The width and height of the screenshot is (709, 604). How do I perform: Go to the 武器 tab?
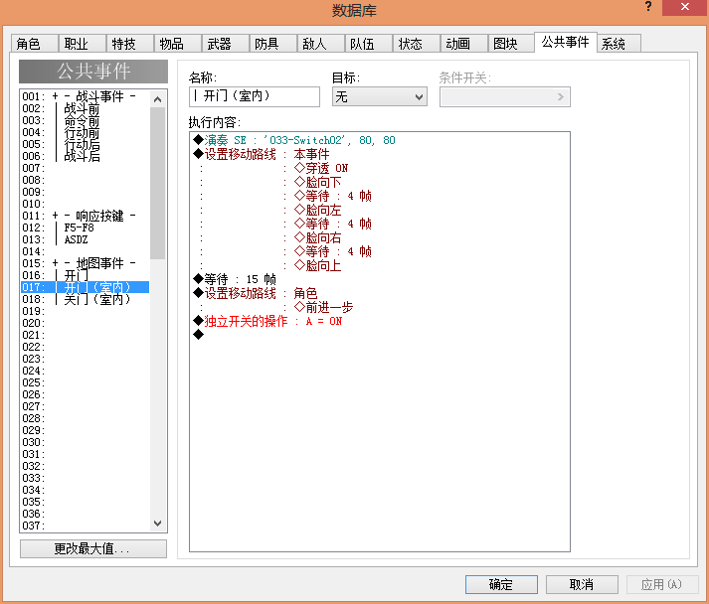pyautogui.click(x=226, y=44)
